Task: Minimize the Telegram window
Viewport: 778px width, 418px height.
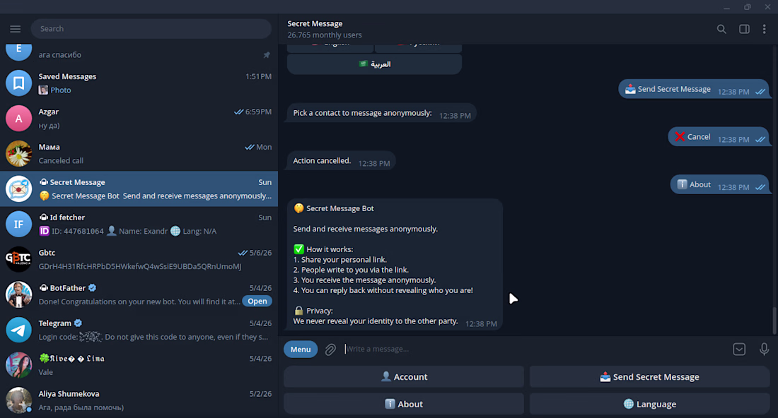Action: [x=726, y=7]
